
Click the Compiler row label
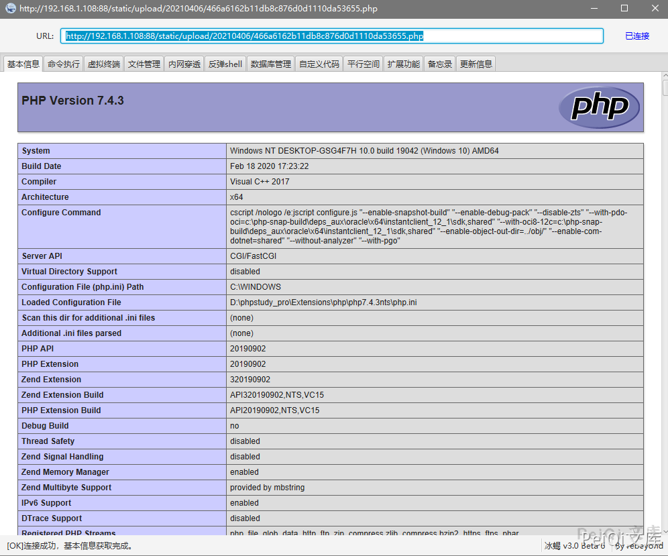[39, 182]
